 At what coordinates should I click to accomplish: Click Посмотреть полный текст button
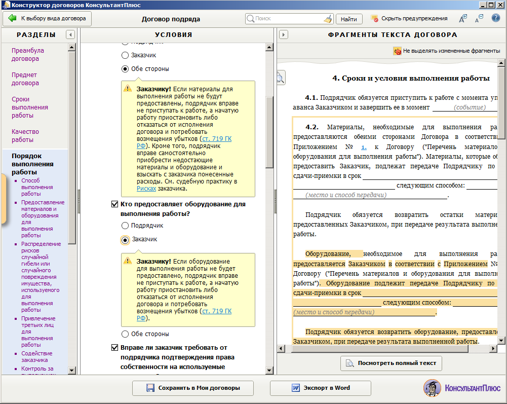[x=391, y=363]
